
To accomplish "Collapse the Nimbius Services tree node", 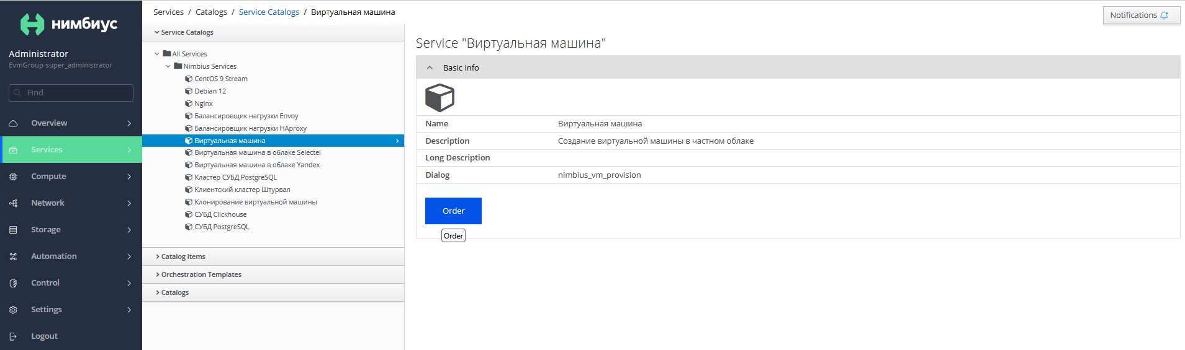I will [x=168, y=66].
